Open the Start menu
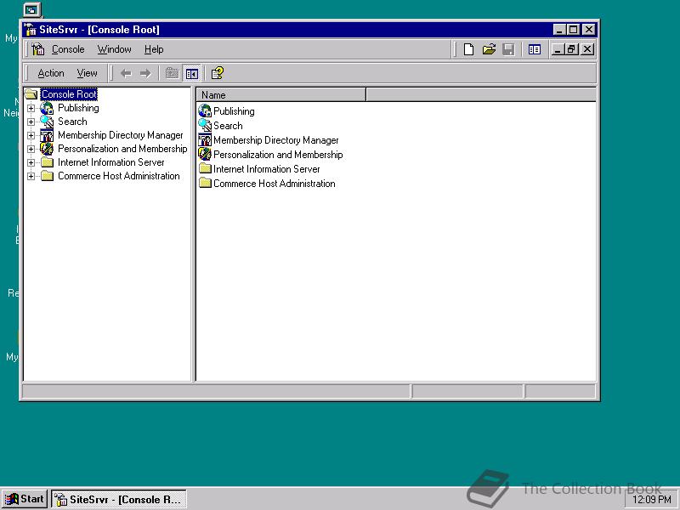 pyautogui.click(x=25, y=499)
